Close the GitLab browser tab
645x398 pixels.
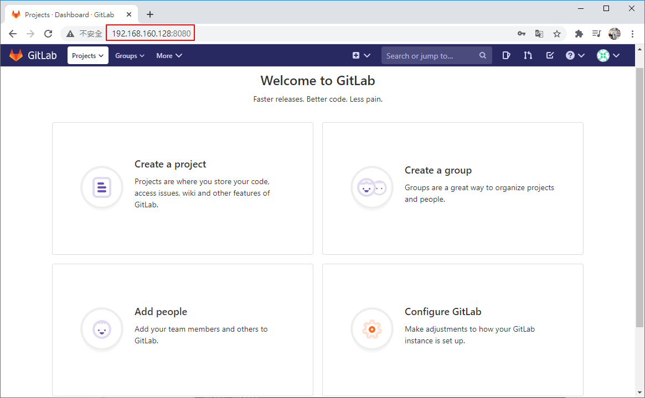[x=129, y=14]
